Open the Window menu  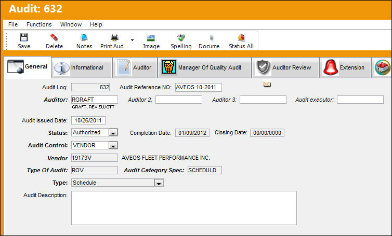pos(71,24)
